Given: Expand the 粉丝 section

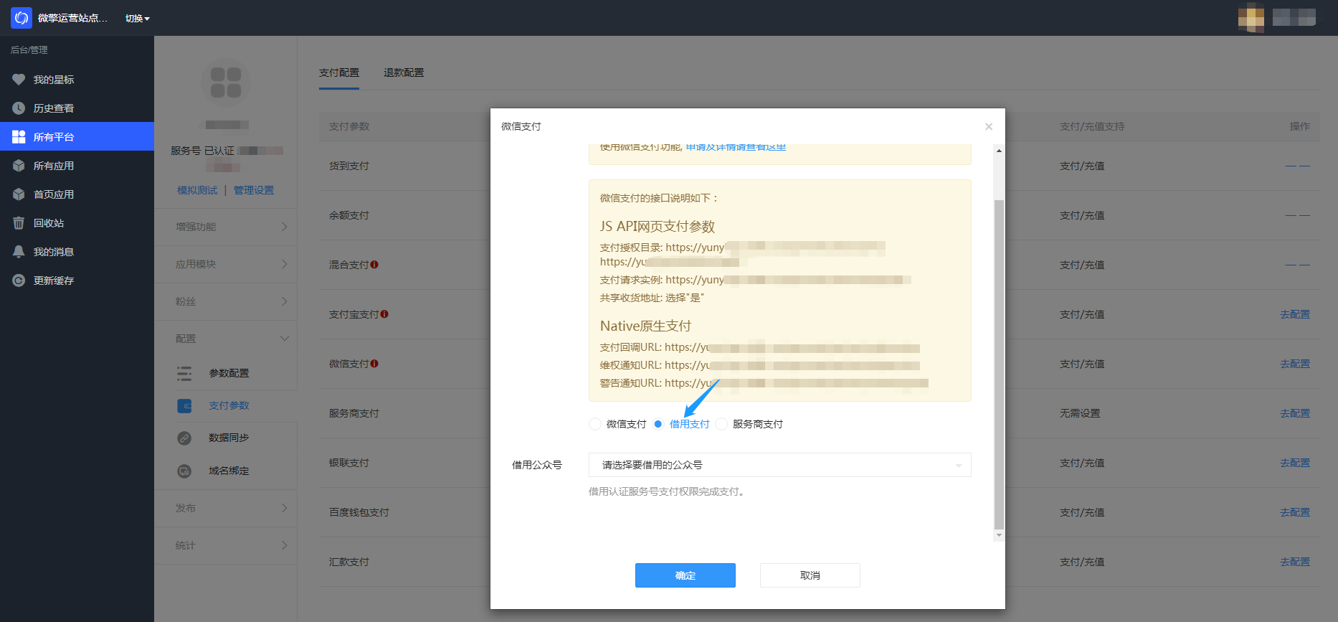Looking at the screenshot, I should pyautogui.click(x=226, y=301).
